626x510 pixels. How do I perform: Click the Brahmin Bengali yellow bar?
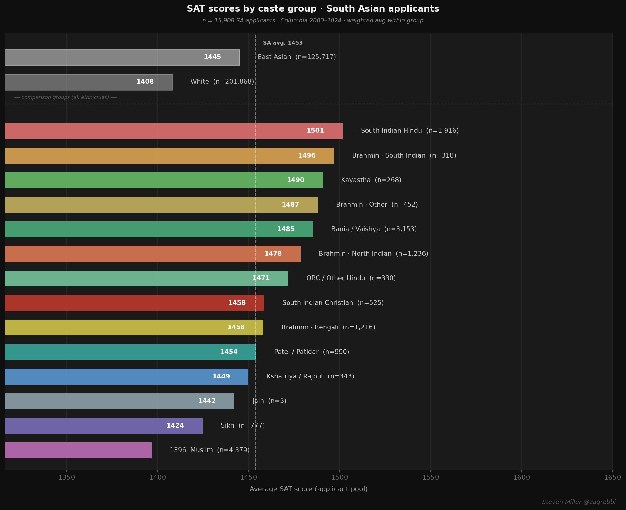[x=134, y=328]
